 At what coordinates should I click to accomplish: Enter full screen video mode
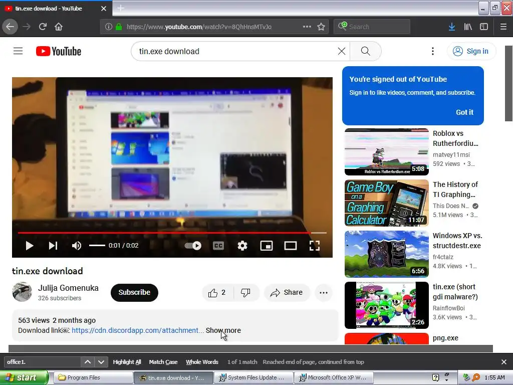[315, 246]
